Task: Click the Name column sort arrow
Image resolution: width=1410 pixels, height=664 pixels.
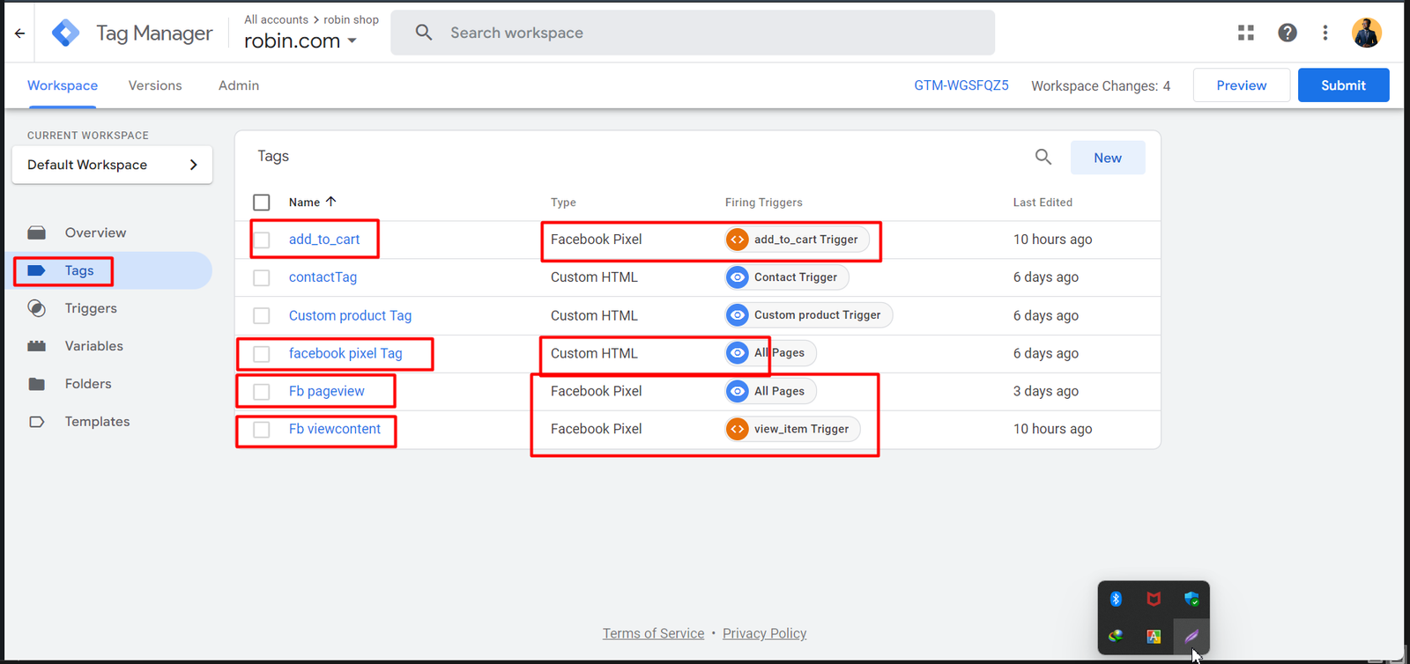Action: tap(331, 202)
